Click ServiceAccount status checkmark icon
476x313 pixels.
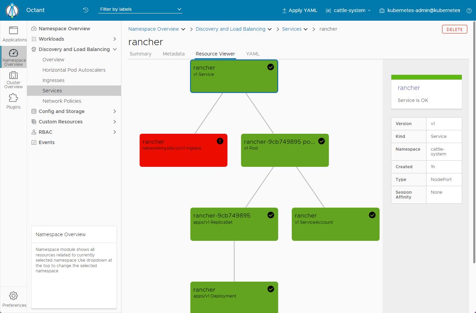[x=372, y=215]
